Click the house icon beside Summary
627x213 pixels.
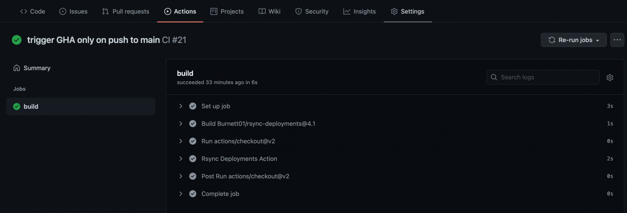pyautogui.click(x=17, y=68)
